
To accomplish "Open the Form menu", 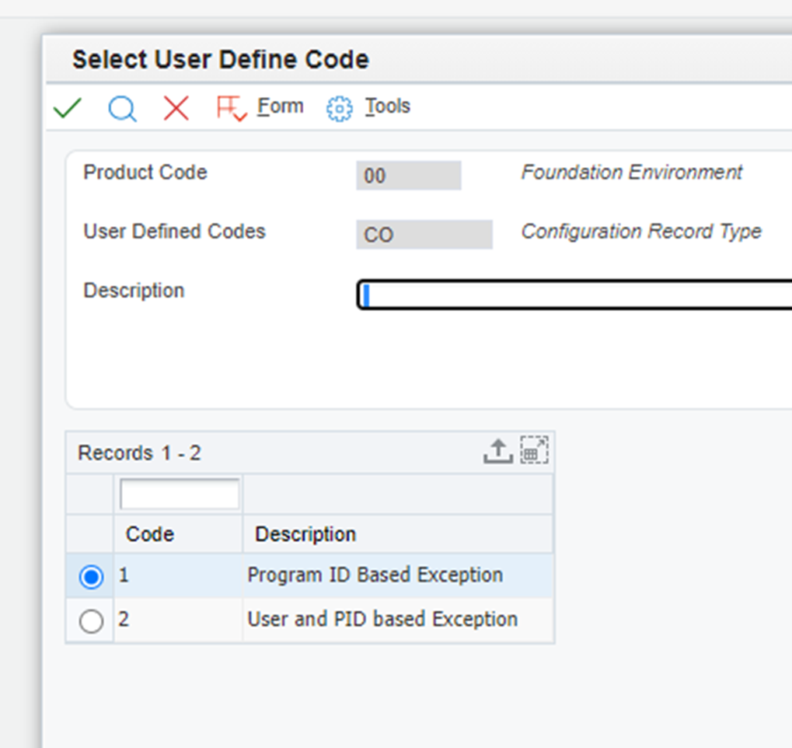I will [x=281, y=106].
